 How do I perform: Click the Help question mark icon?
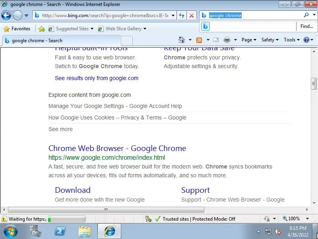click(x=306, y=40)
